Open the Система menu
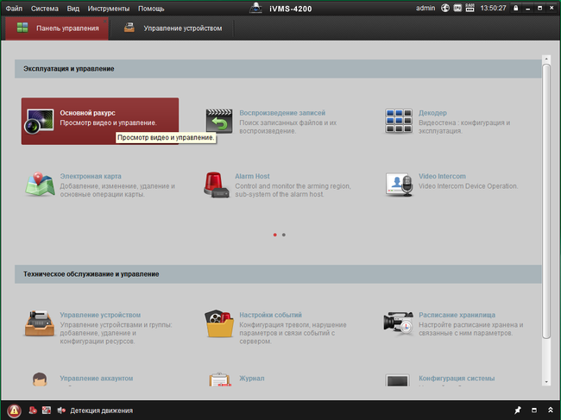This screenshot has width=561, height=420. (45, 9)
